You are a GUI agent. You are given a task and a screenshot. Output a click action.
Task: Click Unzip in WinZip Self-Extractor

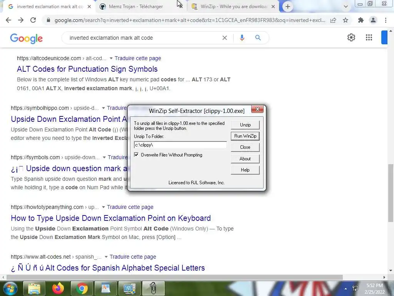(245, 125)
